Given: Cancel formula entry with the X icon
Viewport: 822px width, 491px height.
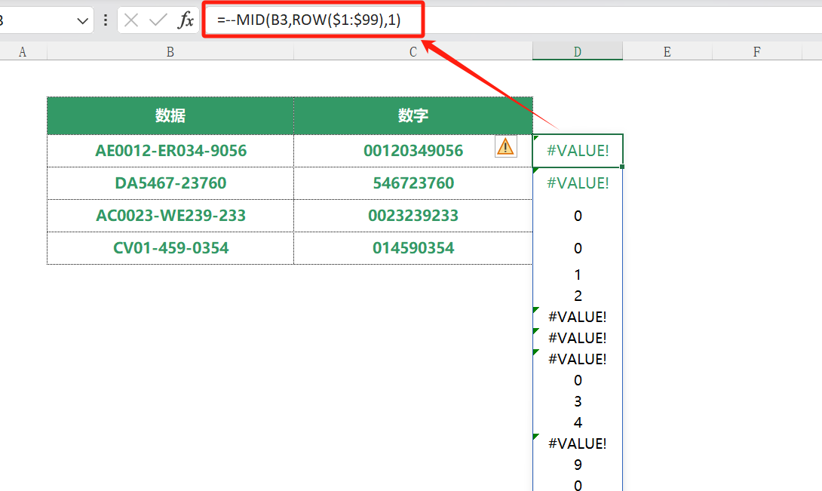Looking at the screenshot, I should coord(131,20).
